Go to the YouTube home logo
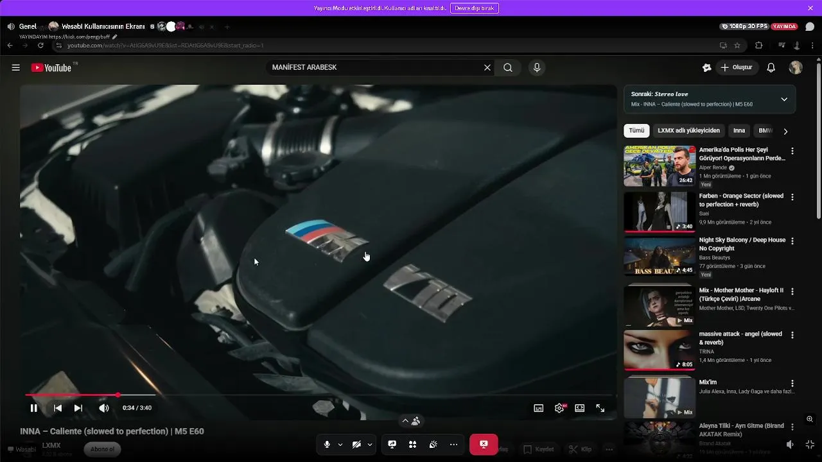822x462 pixels. click(x=51, y=67)
